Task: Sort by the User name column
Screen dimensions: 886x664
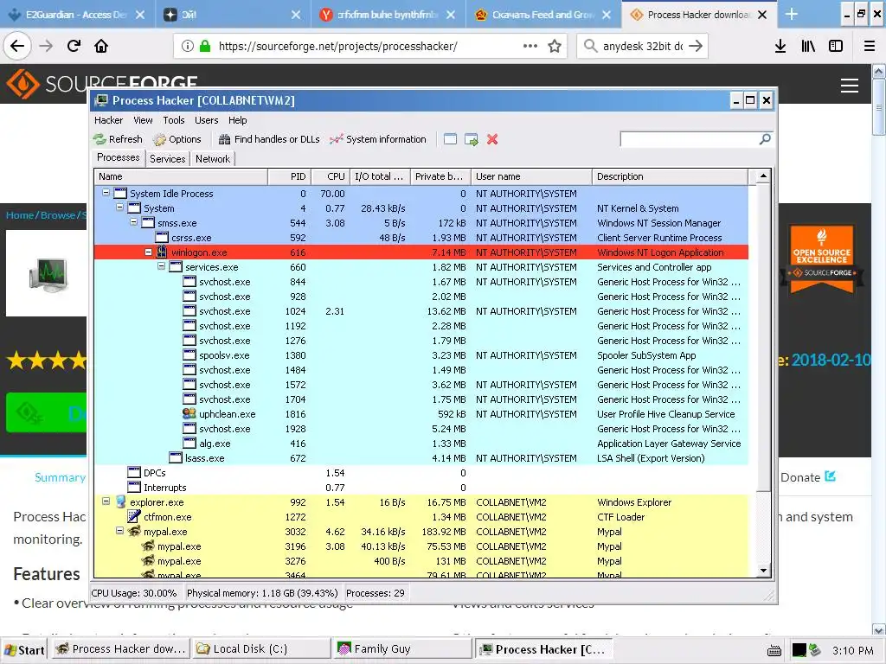Action: tap(531, 176)
